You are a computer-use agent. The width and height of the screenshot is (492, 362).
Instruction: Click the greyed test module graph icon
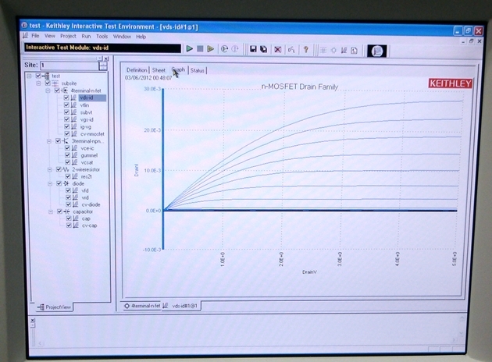[344, 50]
